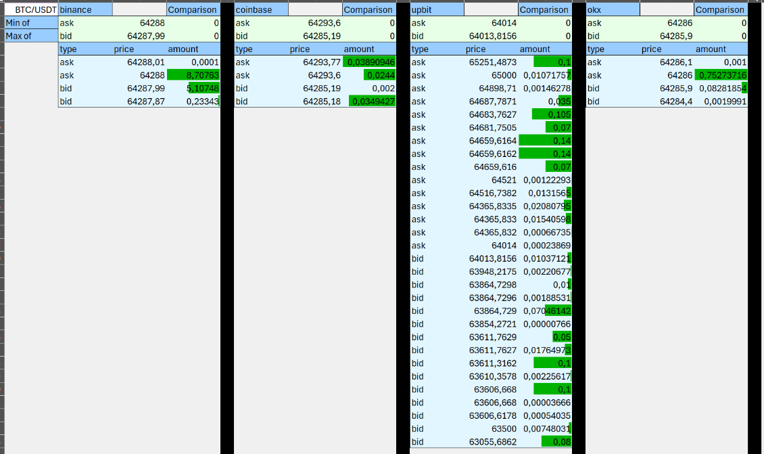Click the okx Comparison header

point(721,9)
